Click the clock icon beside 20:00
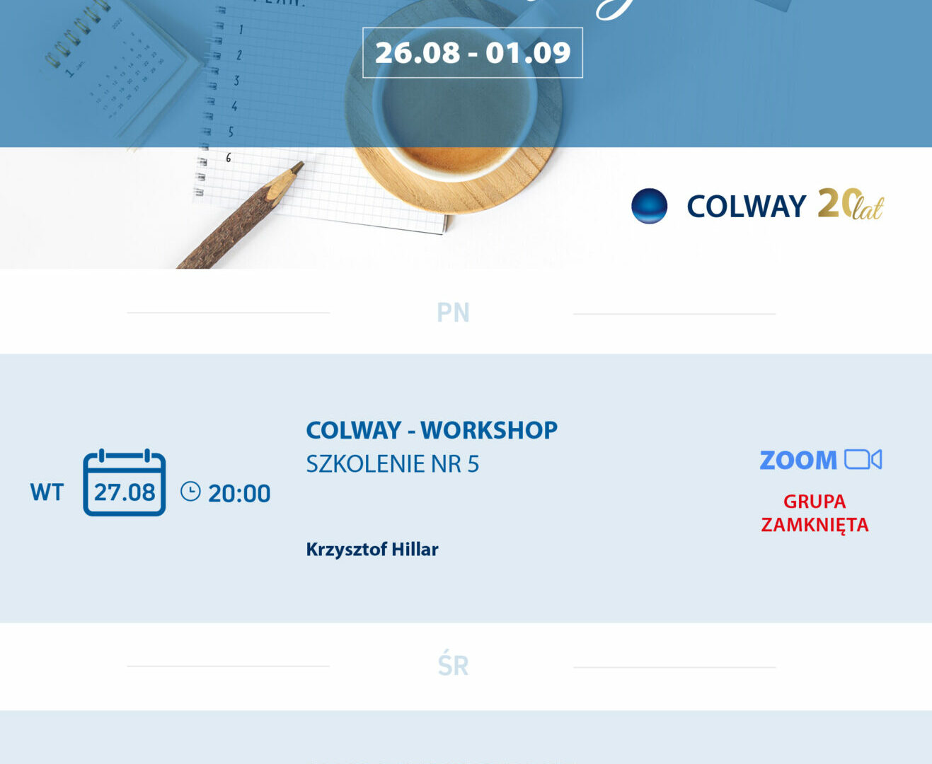Screen dimensions: 932x764 [190, 492]
